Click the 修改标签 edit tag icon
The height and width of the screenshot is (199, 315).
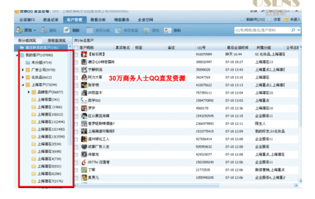click(118, 30)
